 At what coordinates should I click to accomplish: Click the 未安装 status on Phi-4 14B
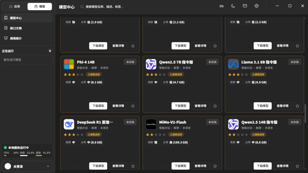(x=130, y=62)
